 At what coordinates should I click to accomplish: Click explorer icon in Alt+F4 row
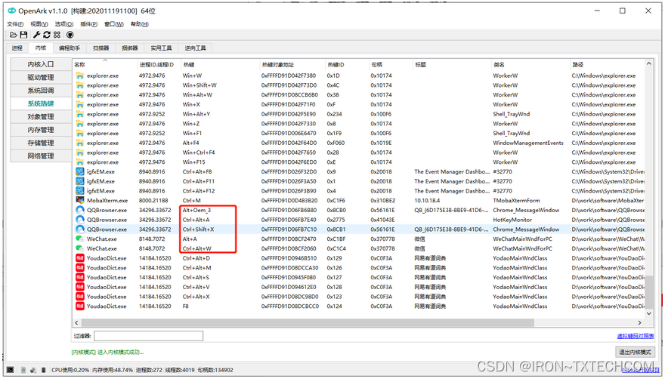80,143
